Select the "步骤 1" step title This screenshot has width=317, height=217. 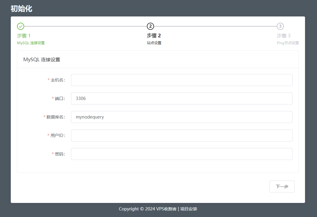point(24,36)
